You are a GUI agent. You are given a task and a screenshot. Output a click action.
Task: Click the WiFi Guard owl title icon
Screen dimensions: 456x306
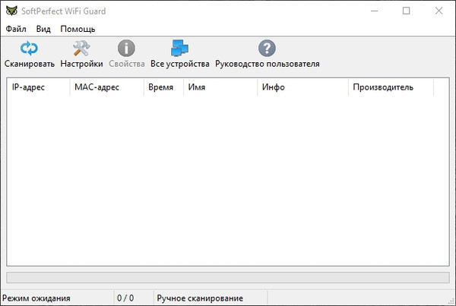coord(10,11)
